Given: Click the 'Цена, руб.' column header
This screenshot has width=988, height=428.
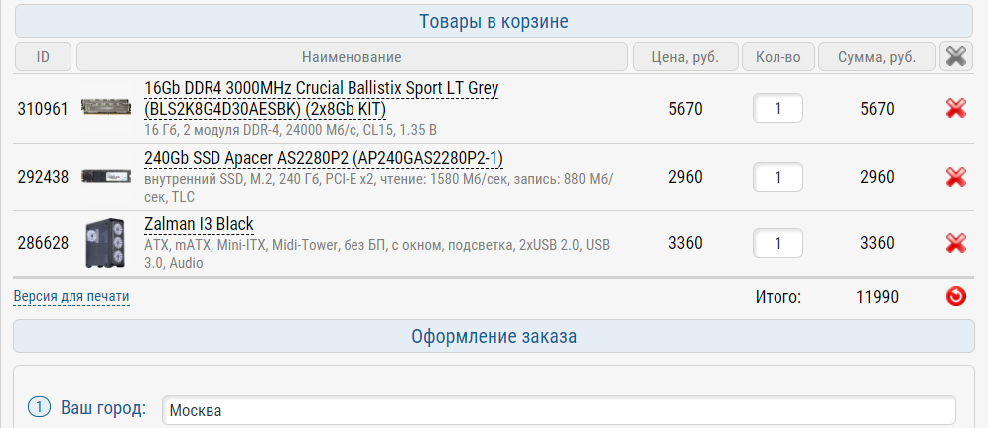Looking at the screenshot, I should click(684, 57).
